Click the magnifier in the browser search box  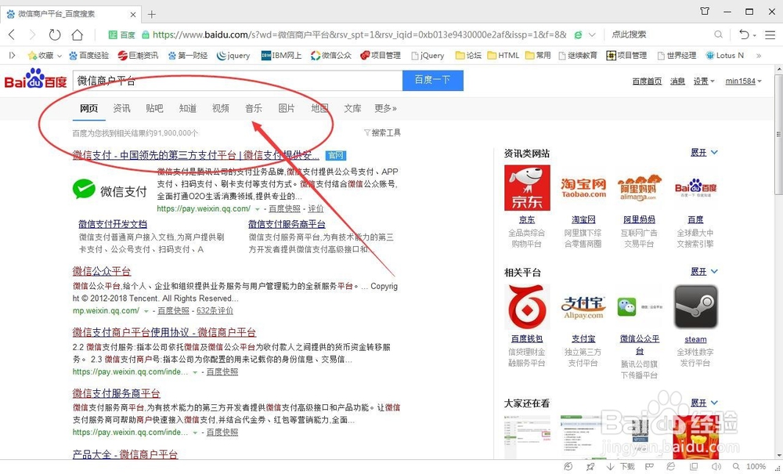tap(718, 34)
